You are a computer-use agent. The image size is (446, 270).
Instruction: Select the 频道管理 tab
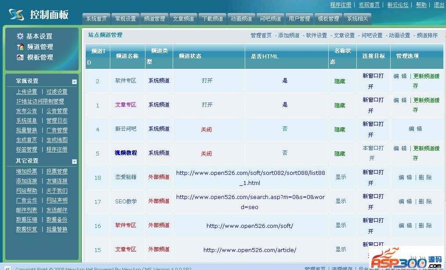click(x=154, y=19)
